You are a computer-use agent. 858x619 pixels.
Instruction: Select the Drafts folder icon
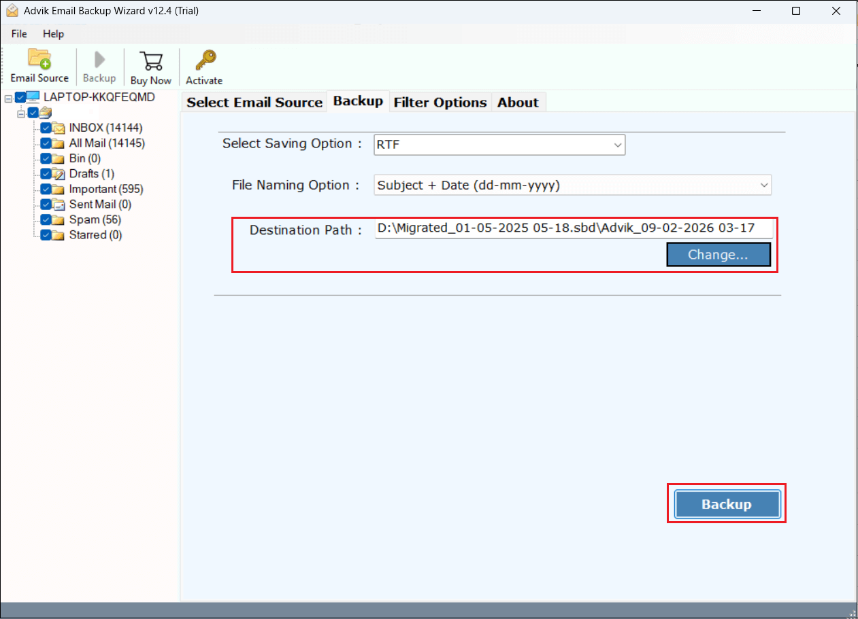click(x=59, y=174)
